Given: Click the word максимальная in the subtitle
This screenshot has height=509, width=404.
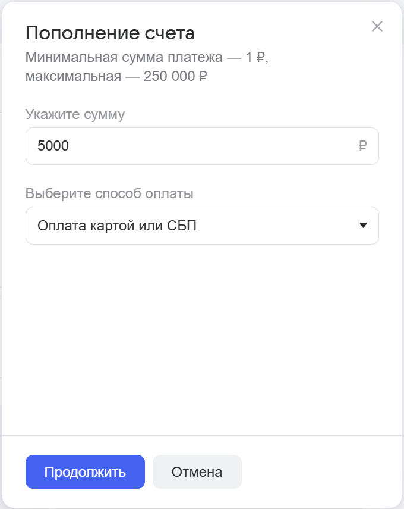Looking at the screenshot, I should click(x=74, y=77).
